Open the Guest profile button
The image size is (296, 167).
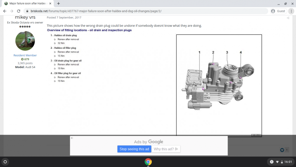pyautogui.click(x=279, y=11)
